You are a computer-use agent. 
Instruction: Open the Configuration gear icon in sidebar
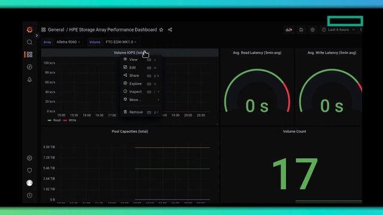pyautogui.click(x=29, y=158)
